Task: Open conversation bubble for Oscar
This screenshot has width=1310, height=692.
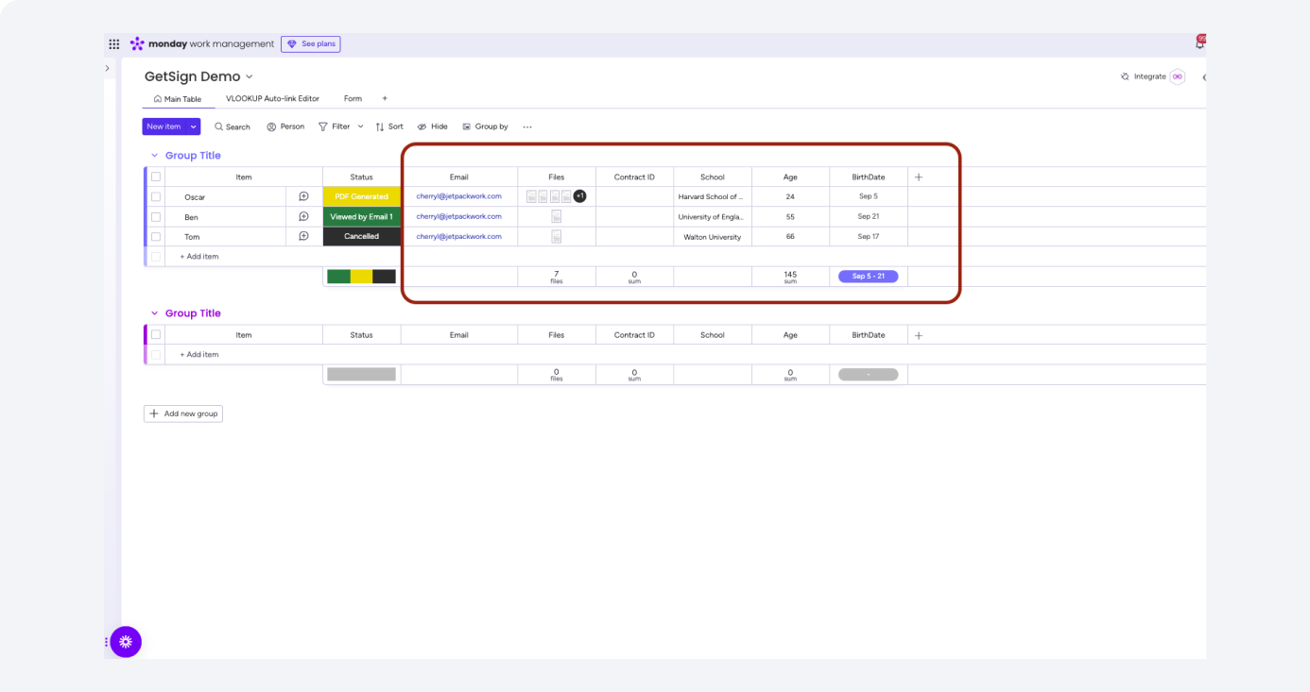Action: tap(303, 196)
